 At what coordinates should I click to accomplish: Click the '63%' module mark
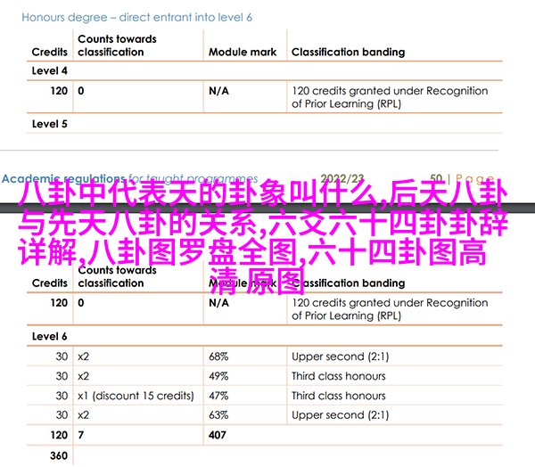coord(218,414)
